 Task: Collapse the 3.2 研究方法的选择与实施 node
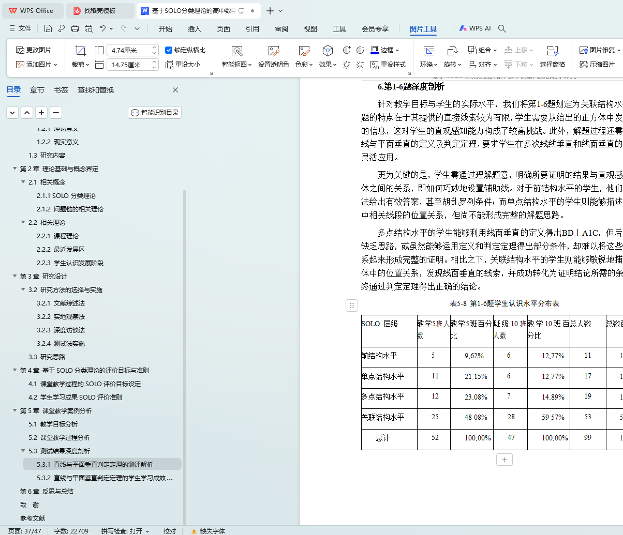[23, 290]
